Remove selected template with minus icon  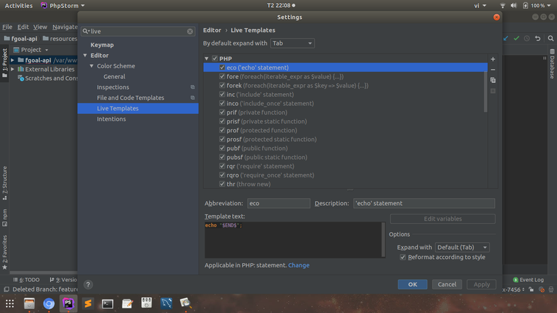click(493, 69)
